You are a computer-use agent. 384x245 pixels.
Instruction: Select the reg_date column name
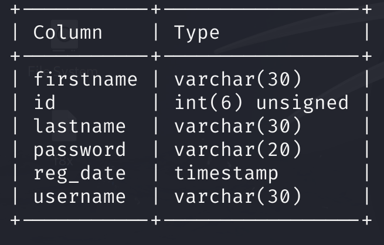point(79,173)
